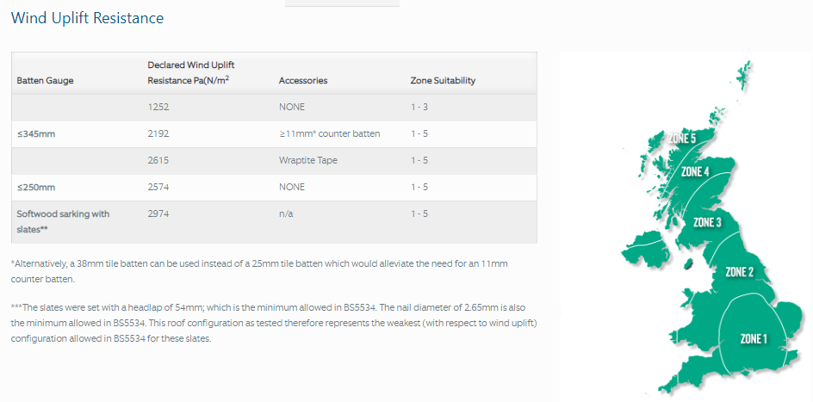Click the Batten Gauge column header

point(45,81)
